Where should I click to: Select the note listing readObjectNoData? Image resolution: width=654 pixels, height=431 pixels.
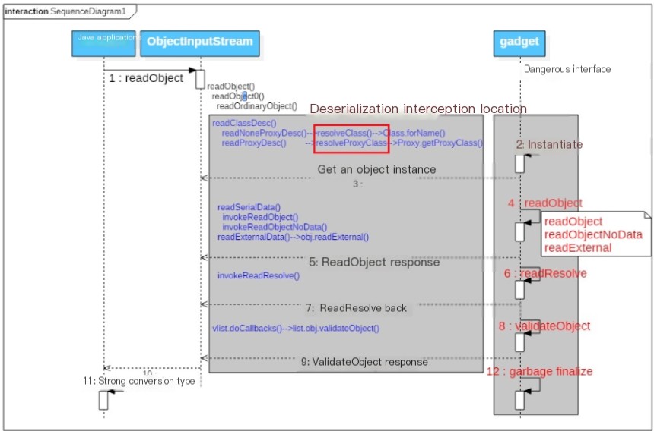596,234
